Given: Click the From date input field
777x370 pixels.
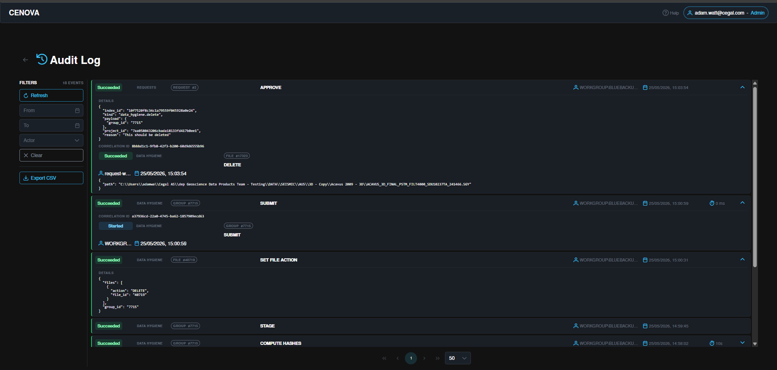Looking at the screenshot, I should click(51, 111).
